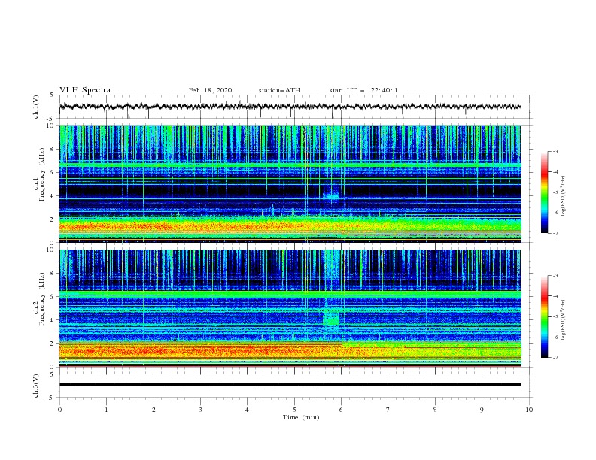The width and height of the screenshot is (596, 460).
Task: Click the green 6 kHz band in the ch.2 spectrogram
Action: tap(290, 294)
